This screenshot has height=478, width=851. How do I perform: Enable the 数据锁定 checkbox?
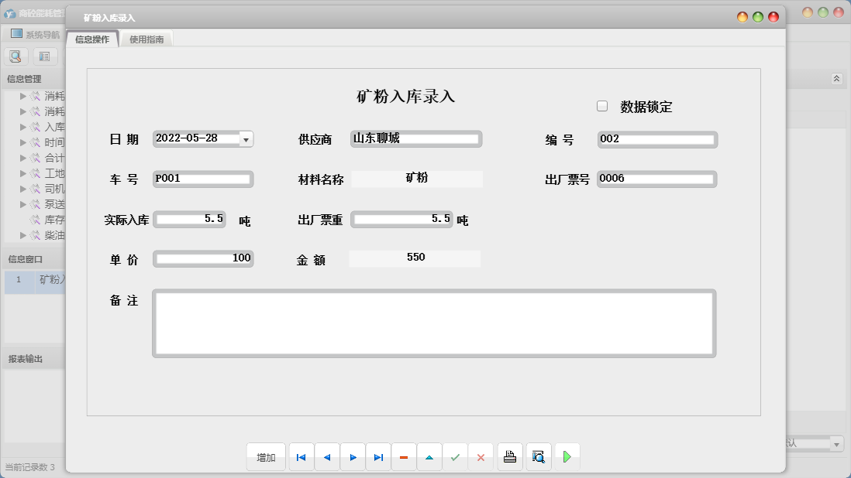tap(602, 105)
